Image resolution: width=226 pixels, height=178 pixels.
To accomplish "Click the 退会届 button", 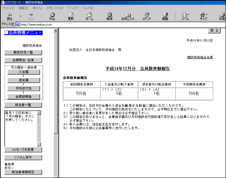I will point(24,80).
